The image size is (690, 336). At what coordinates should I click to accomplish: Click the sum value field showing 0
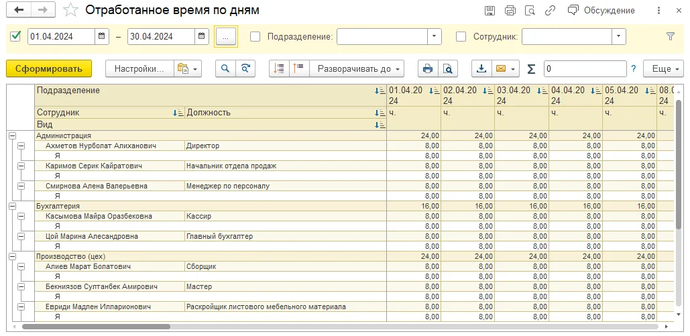[x=585, y=68]
